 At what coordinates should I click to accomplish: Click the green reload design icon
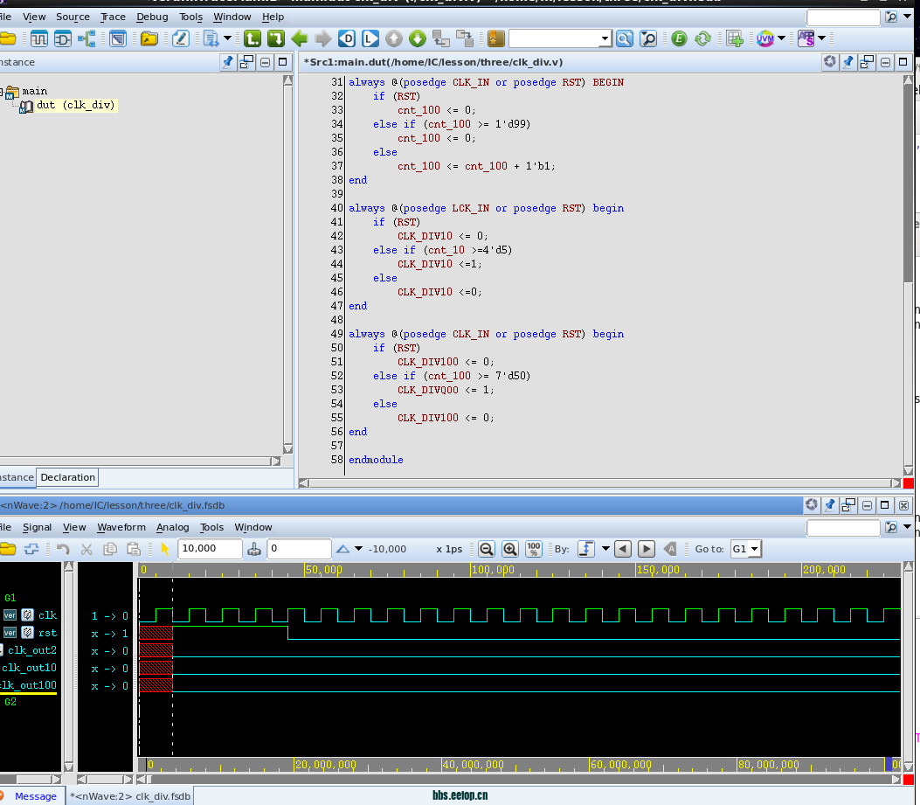[702, 39]
